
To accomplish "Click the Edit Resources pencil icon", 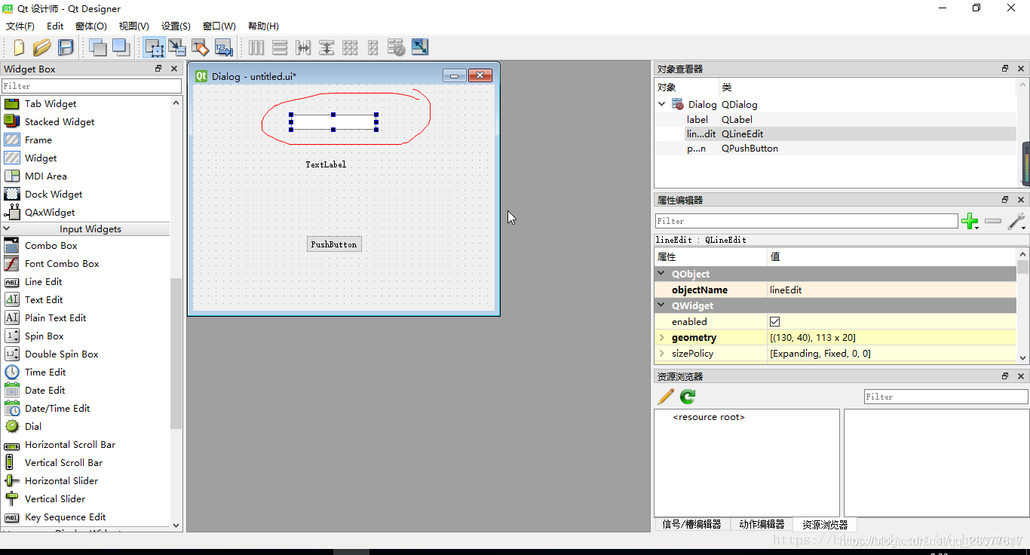I will (665, 396).
